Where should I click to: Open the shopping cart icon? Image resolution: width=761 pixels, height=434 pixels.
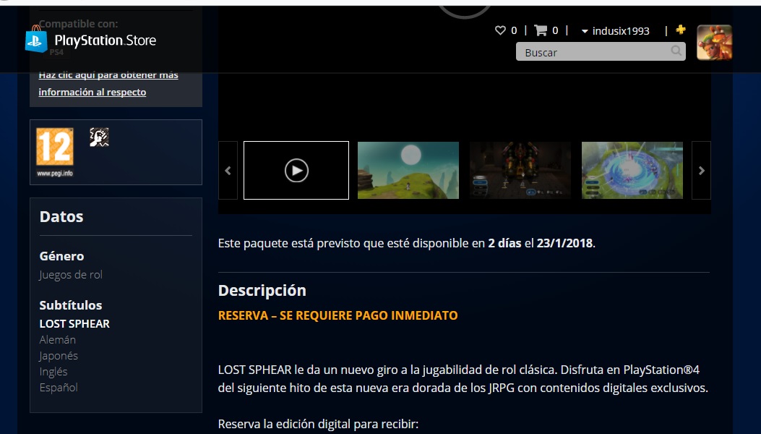tap(541, 30)
